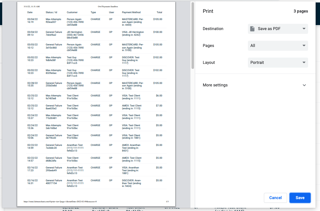Click the 'Pages' label in print settings
320x211 pixels.
[x=208, y=46]
